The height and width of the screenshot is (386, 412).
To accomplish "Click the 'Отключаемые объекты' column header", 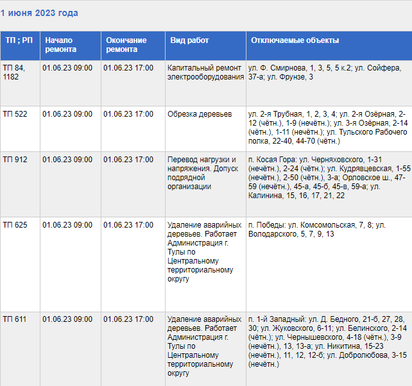I will (329, 46).
